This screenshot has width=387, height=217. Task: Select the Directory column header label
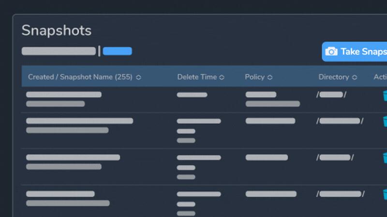click(333, 77)
